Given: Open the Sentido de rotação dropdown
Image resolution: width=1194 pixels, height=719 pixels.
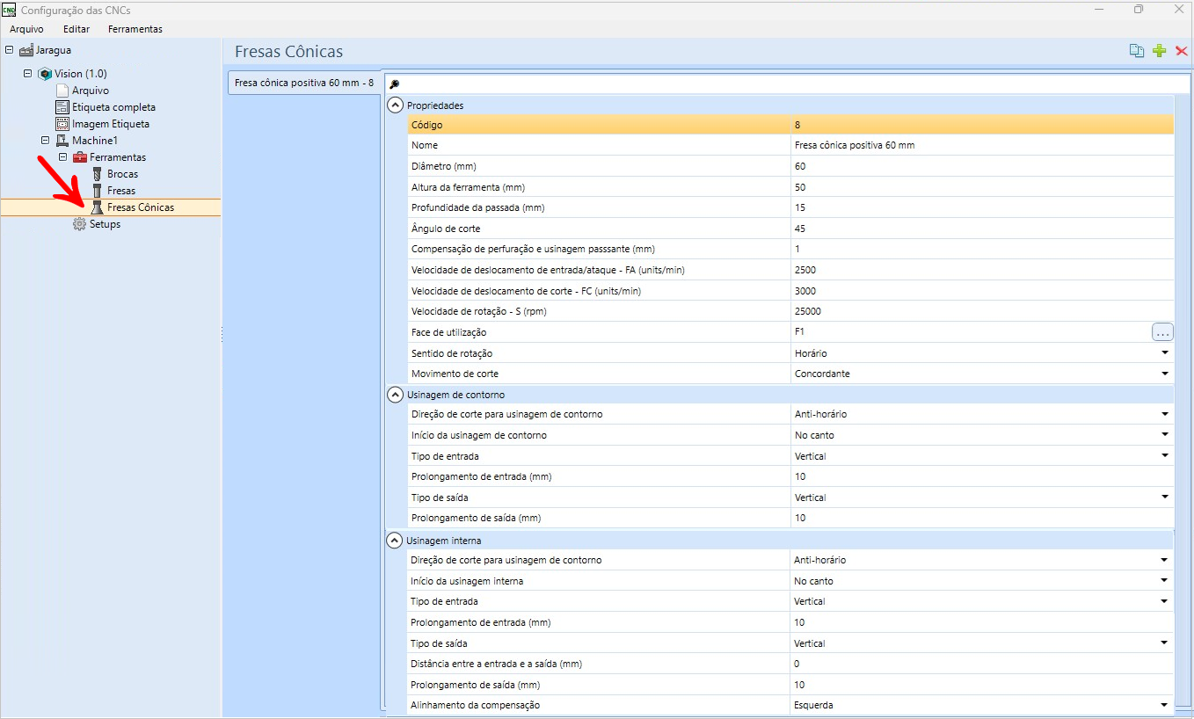Looking at the screenshot, I should point(1164,352).
